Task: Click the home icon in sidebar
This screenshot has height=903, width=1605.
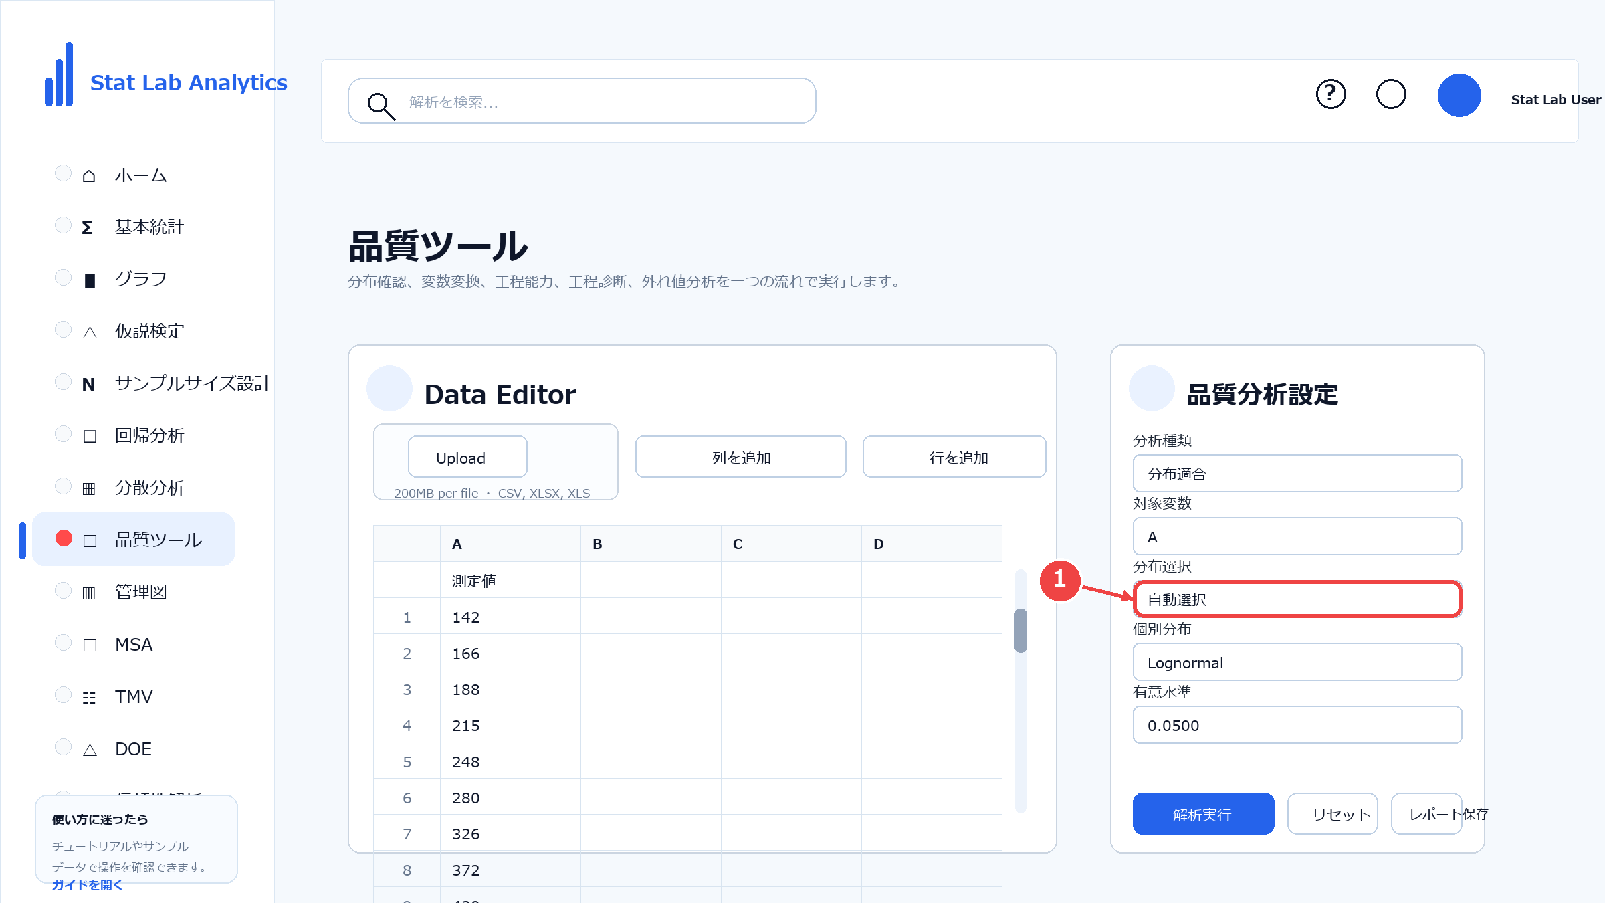Action: [x=89, y=175]
